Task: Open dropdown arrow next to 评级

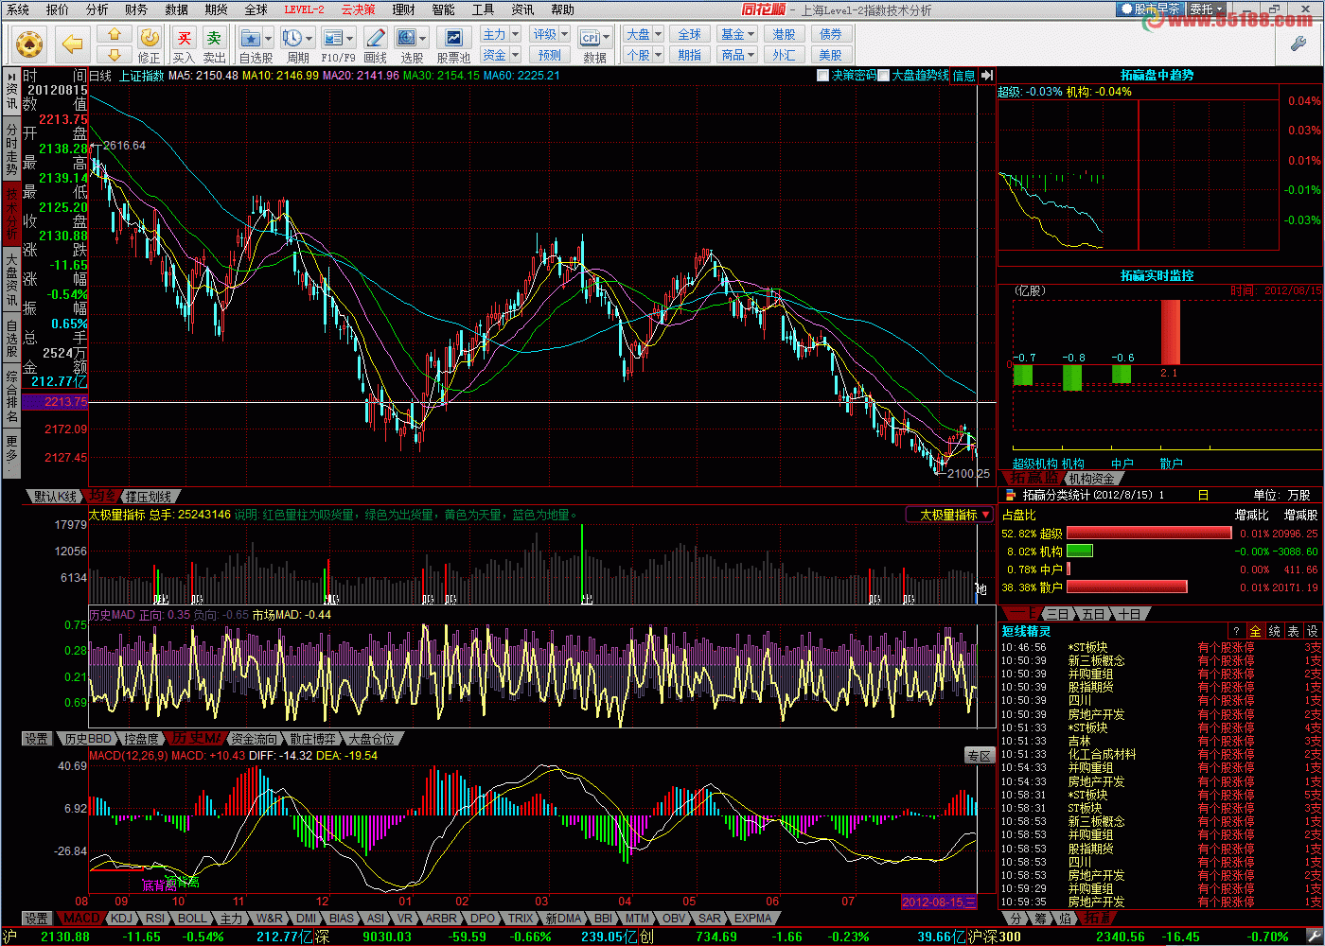Action: point(566,34)
